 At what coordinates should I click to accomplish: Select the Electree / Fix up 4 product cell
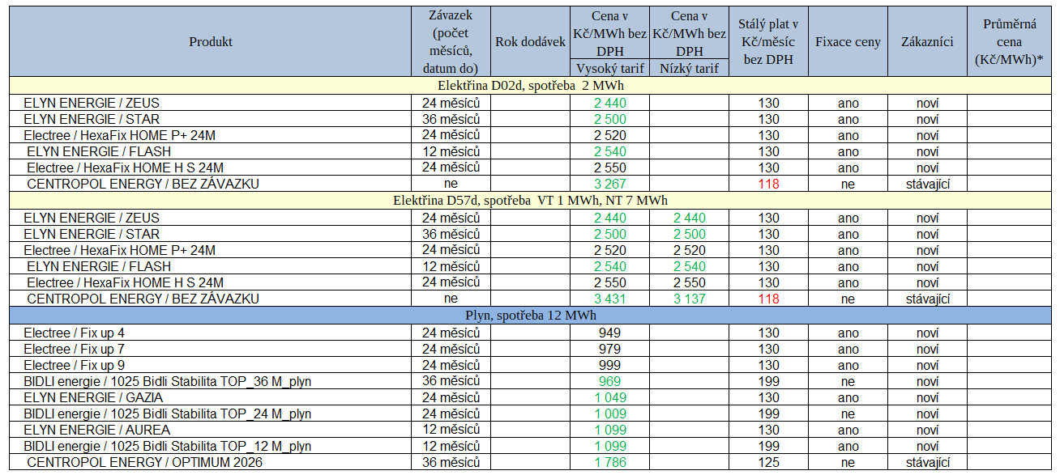tap(75, 333)
